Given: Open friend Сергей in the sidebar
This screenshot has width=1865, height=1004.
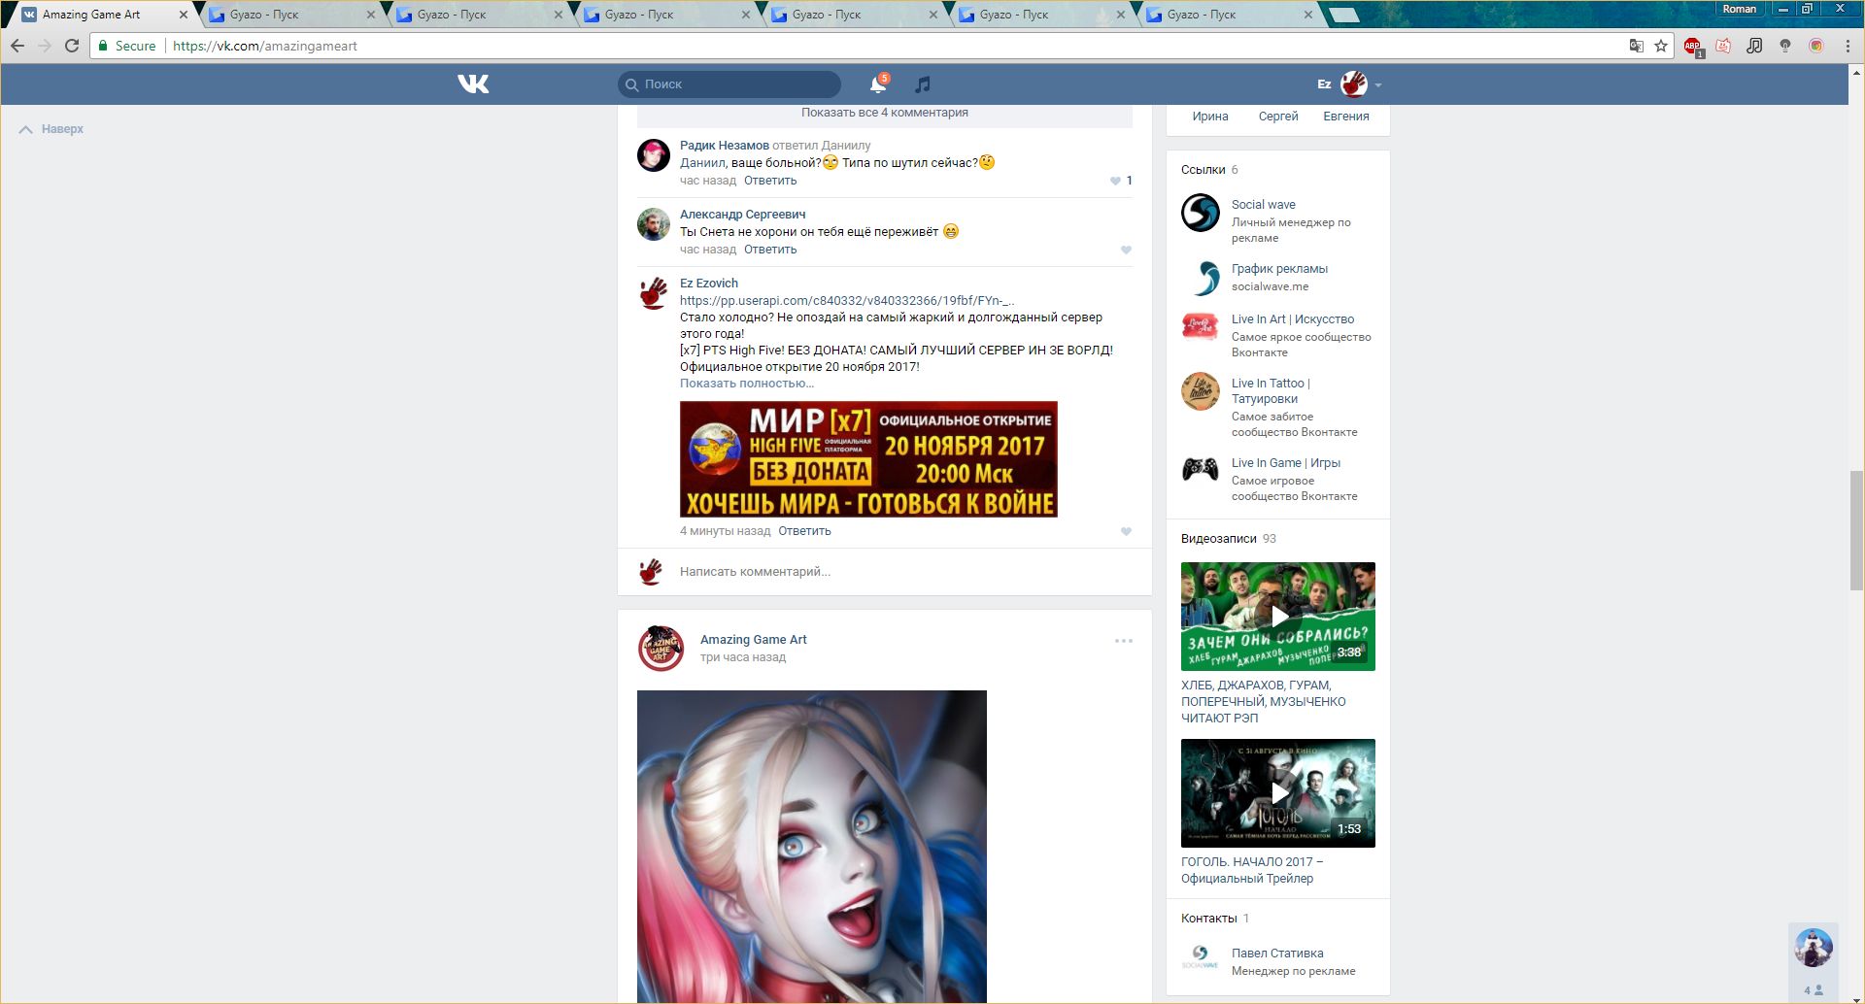Looking at the screenshot, I should [x=1278, y=117].
